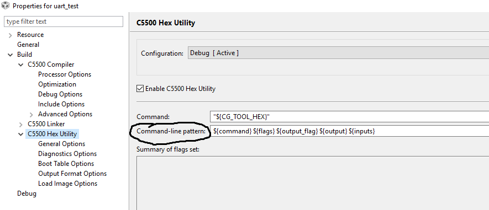Expand the C5500 Linker node

click(21, 125)
